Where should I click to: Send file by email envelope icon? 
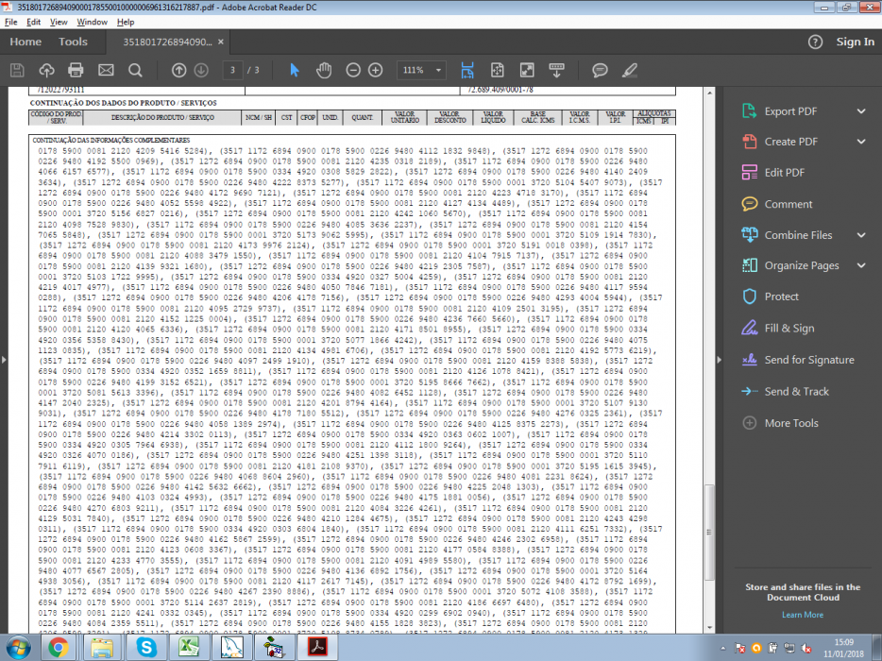[106, 70]
